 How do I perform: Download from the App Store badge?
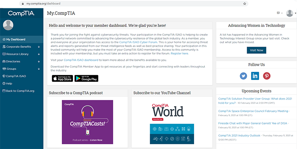tap(63, 79)
